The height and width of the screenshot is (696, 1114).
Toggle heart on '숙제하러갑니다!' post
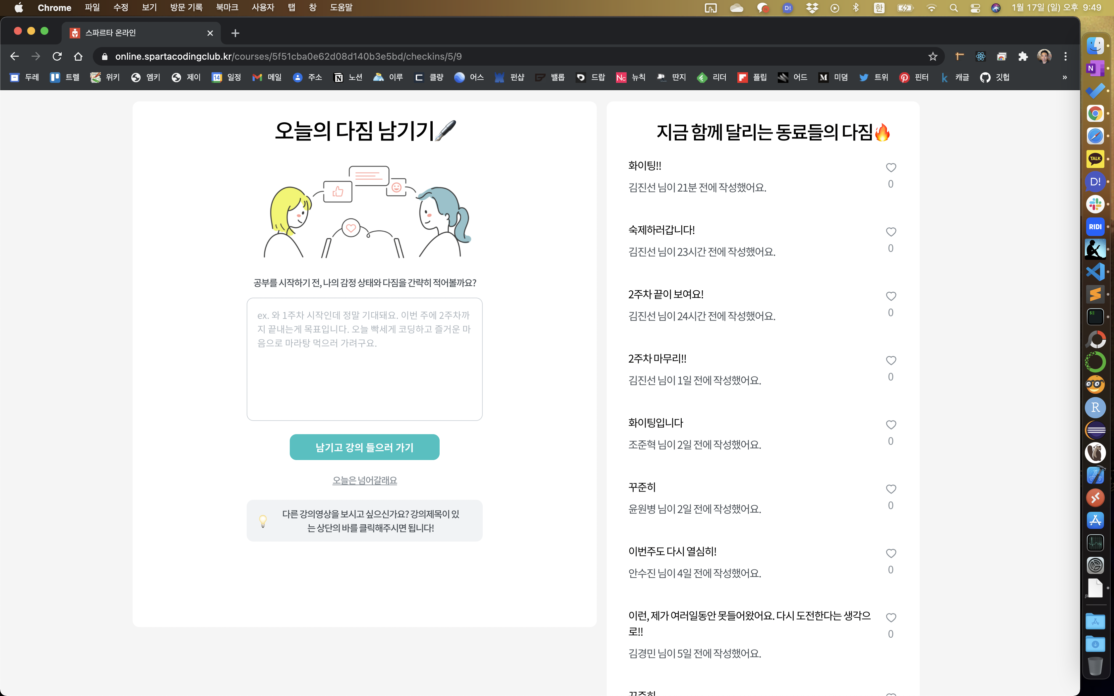[891, 232]
